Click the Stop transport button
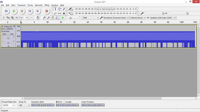 pyautogui.click(x=22, y=11)
